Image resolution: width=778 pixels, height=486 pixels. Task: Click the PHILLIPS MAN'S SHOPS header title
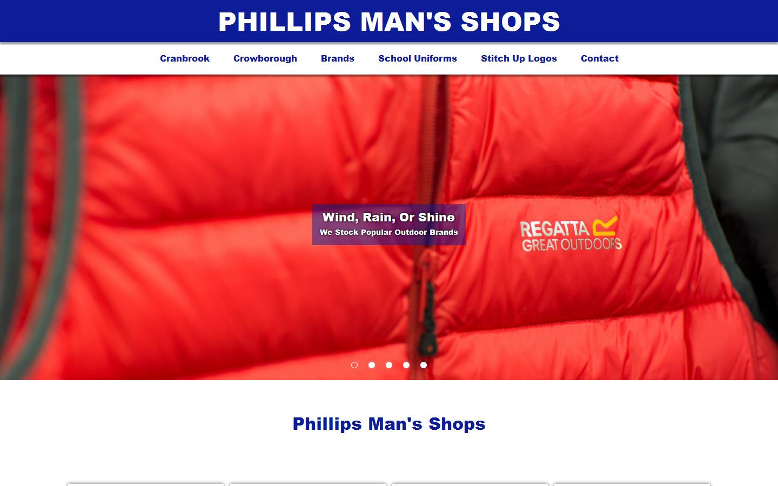[x=389, y=22]
